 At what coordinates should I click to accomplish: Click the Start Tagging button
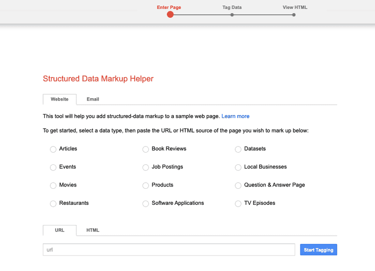319,250
